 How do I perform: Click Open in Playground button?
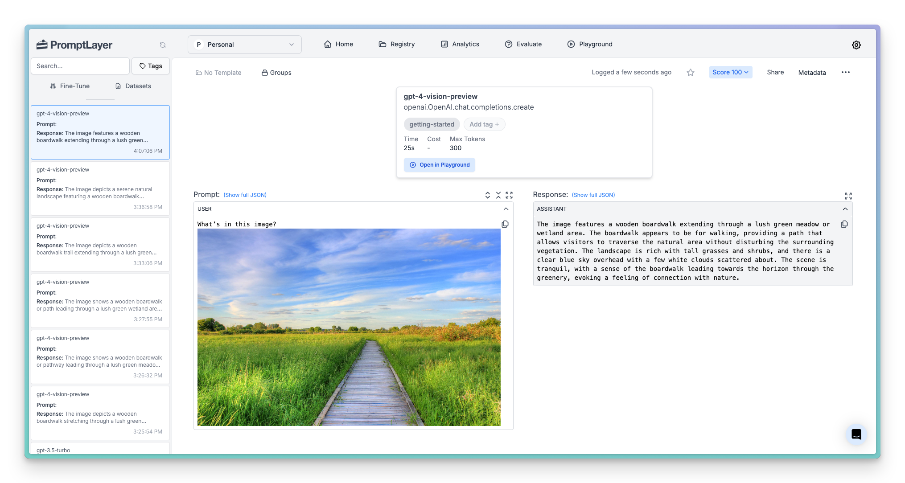440,165
